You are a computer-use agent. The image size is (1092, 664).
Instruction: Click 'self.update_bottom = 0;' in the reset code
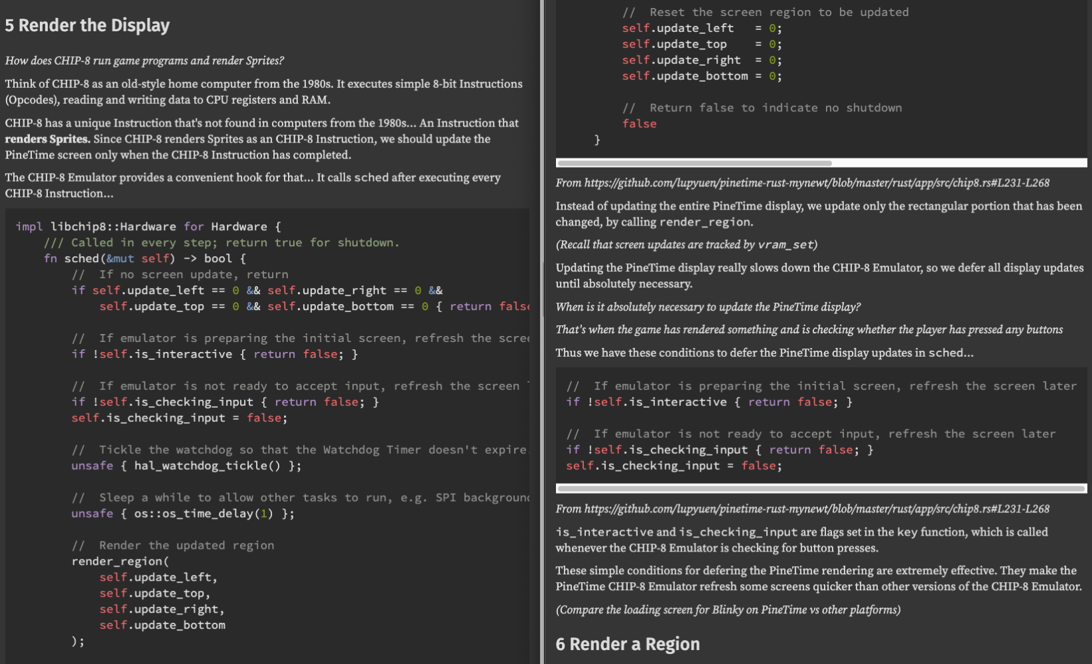click(702, 76)
